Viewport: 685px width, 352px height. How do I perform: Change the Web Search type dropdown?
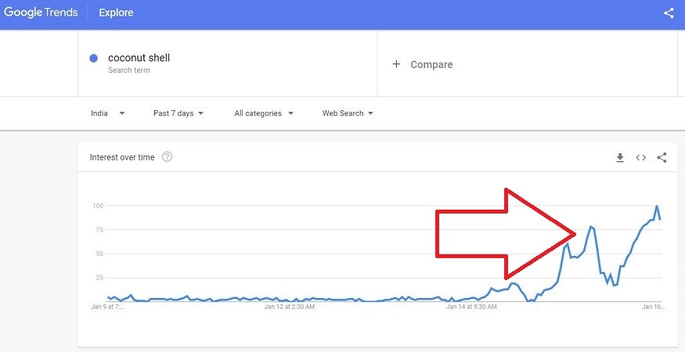(x=348, y=113)
